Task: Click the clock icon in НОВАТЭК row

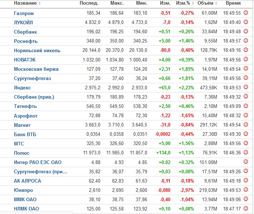Action: 246,59
